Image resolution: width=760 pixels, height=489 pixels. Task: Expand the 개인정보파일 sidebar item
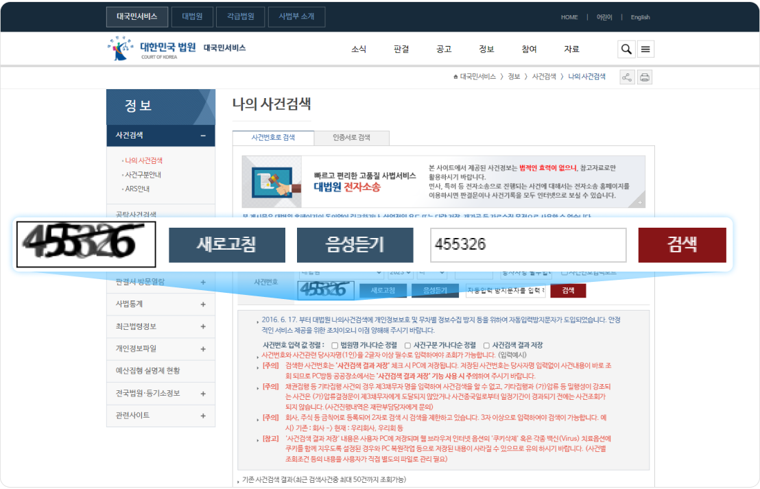coord(203,349)
